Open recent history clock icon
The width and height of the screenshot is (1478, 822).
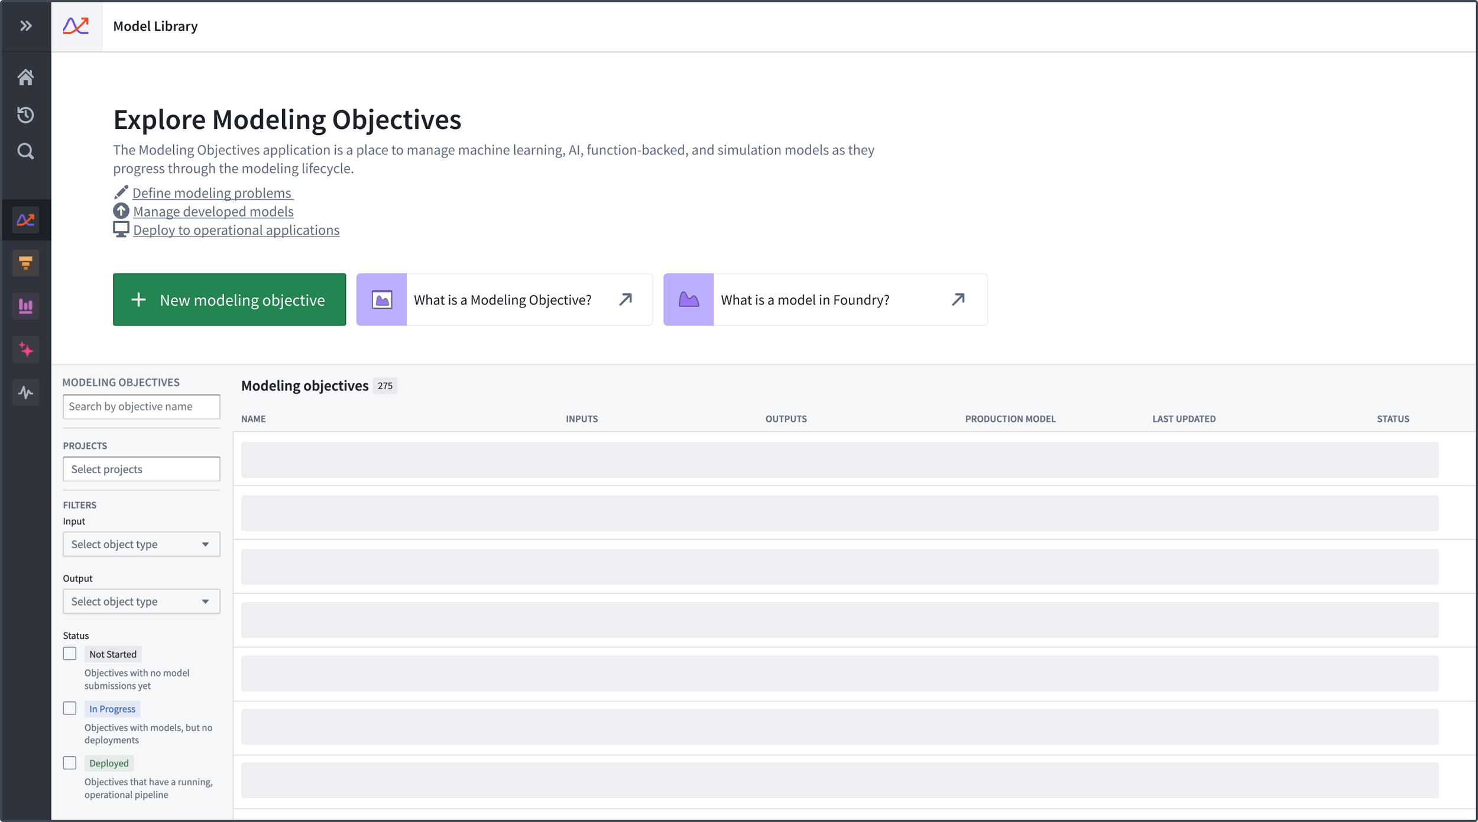25,114
